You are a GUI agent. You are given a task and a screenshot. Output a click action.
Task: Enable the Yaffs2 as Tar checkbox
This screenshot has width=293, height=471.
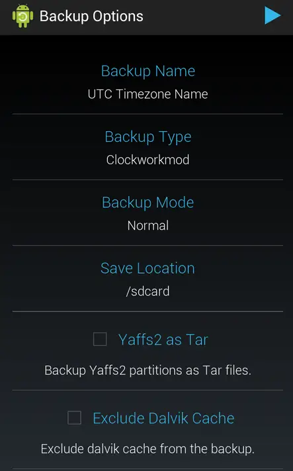[x=100, y=339]
